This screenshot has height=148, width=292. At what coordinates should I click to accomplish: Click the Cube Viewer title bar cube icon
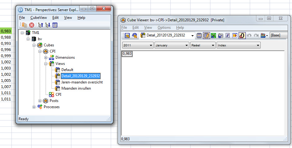[123, 20]
